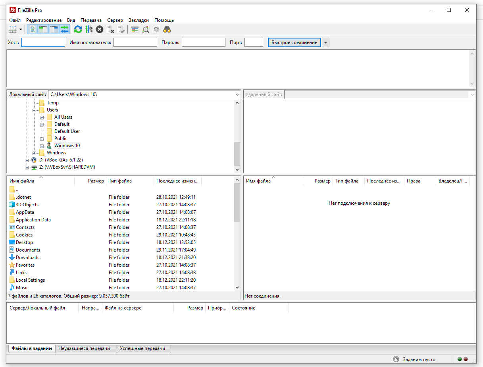Toggle processing of the transfer queue
Viewport: 483px width, 367px height.
89,29
